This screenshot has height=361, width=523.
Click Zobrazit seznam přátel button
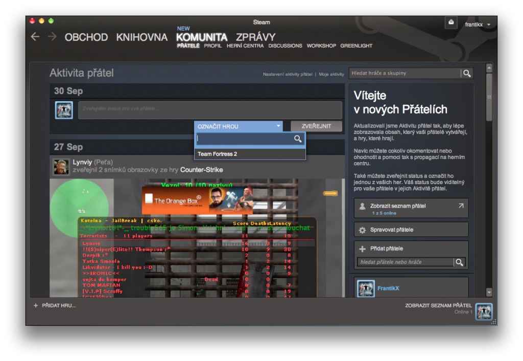point(411,208)
